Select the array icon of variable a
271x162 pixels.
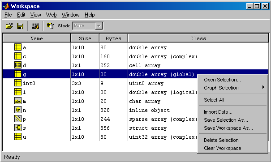click(x=18, y=47)
